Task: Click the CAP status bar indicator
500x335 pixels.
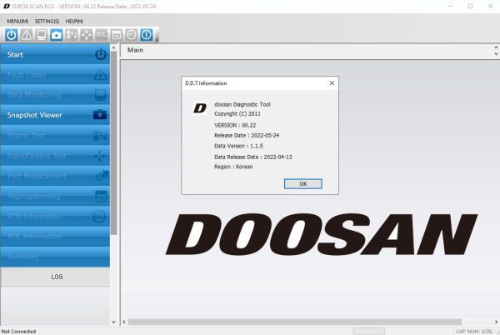Action: pyautogui.click(x=460, y=332)
